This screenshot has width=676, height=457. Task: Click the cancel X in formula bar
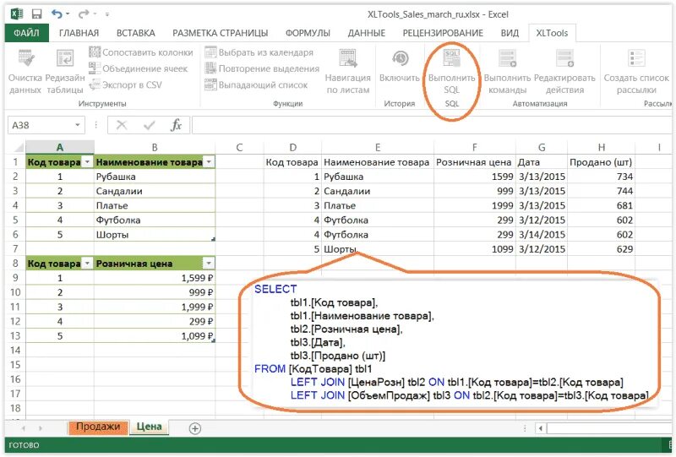(122, 126)
